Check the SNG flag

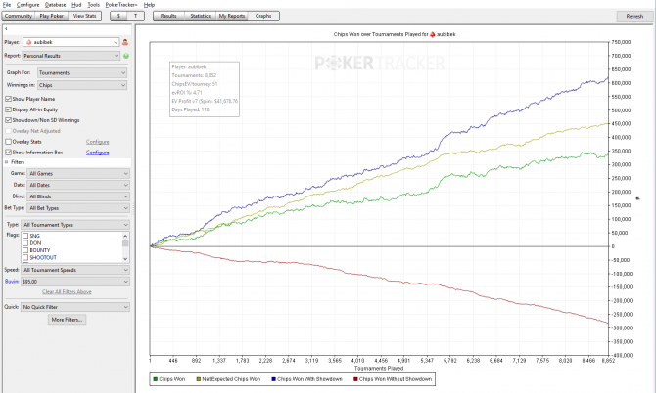click(25, 236)
